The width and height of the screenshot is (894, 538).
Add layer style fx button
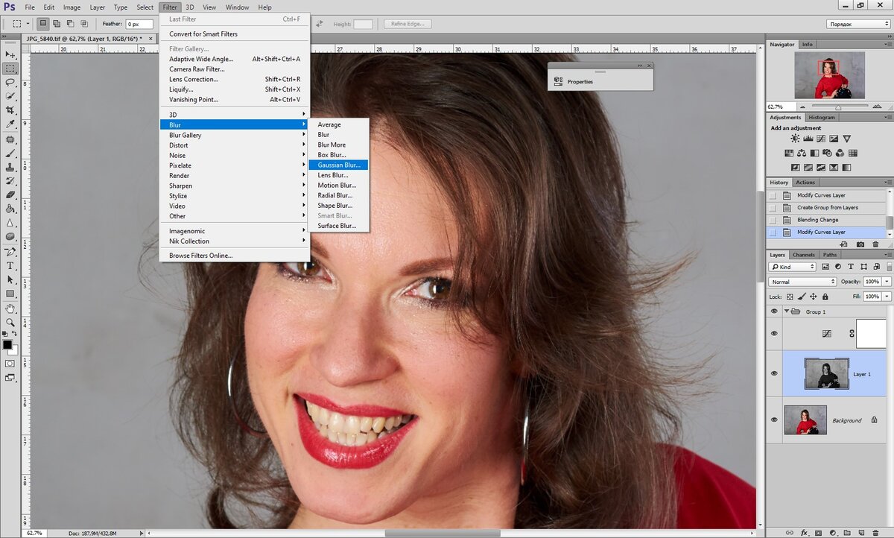[x=805, y=533]
